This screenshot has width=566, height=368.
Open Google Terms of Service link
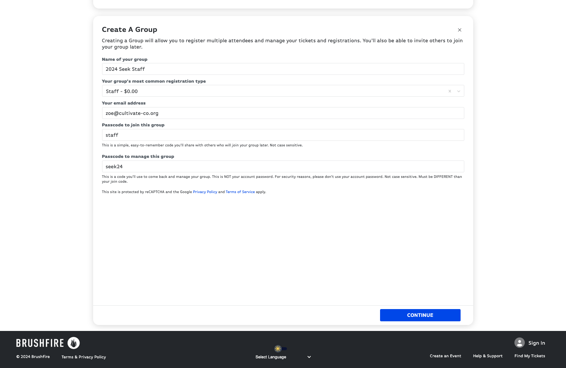click(x=240, y=192)
